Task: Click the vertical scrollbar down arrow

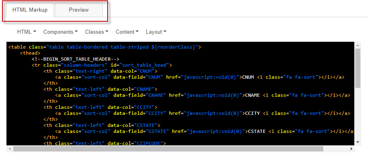Action: (x=358, y=142)
